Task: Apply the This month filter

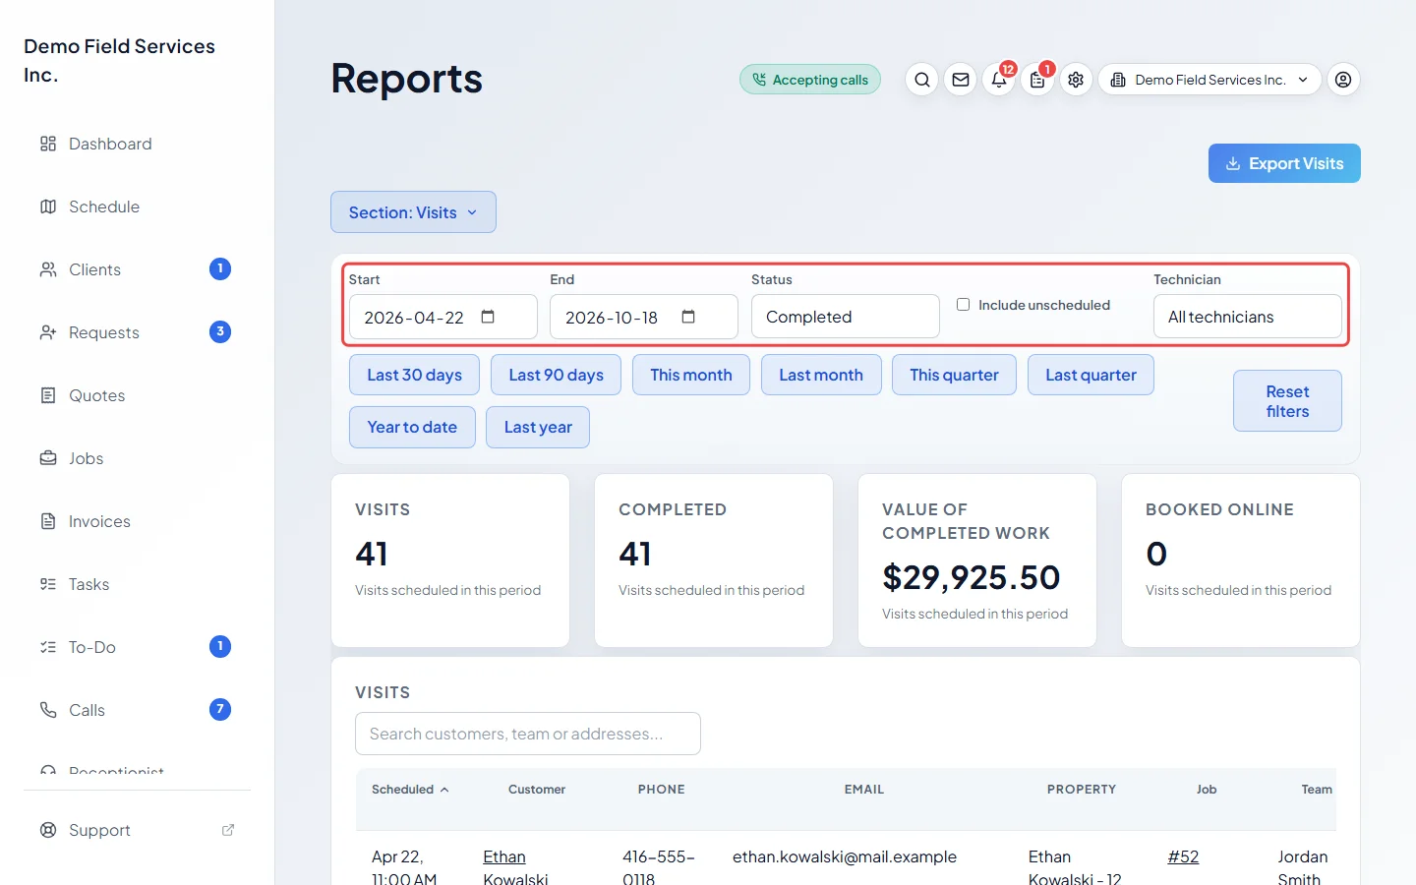Action: pyautogui.click(x=691, y=375)
